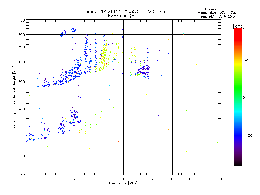Click the '75' y-axis tick label

[23, 174]
